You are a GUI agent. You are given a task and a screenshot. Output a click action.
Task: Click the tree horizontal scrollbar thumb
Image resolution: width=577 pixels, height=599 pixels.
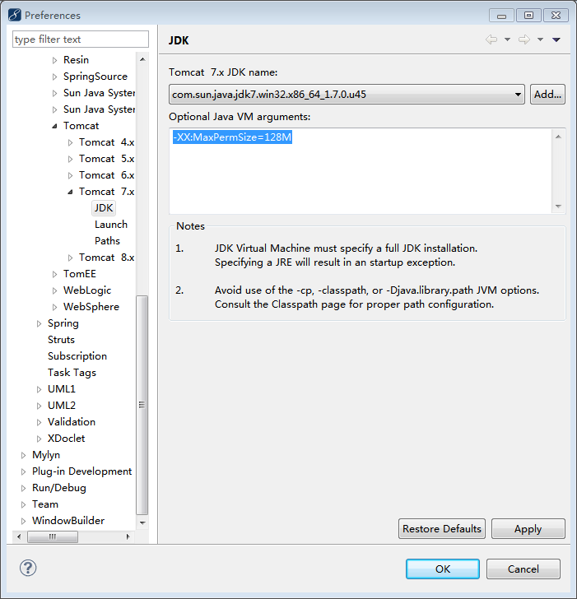[x=53, y=536]
